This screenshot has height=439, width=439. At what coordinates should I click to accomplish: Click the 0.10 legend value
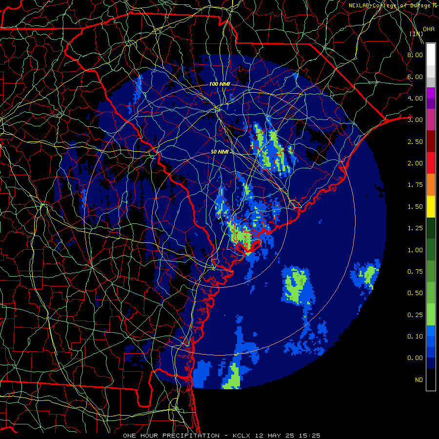tap(415, 337)
